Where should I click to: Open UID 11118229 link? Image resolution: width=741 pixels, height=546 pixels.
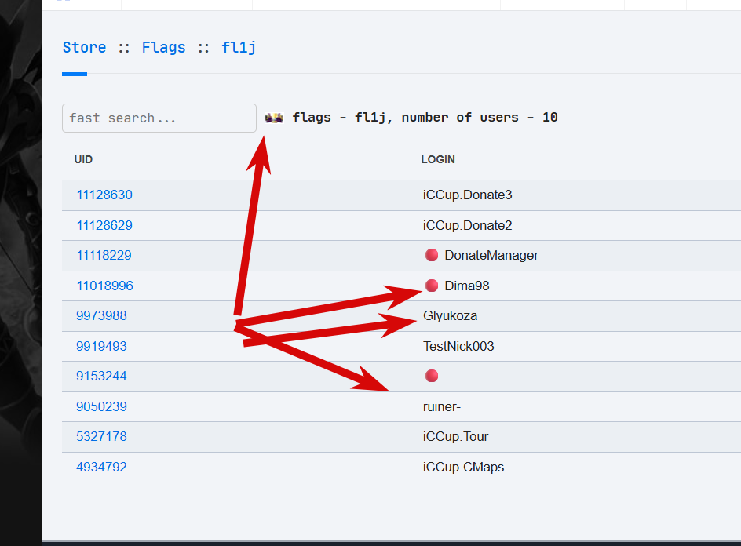point(104,255)
